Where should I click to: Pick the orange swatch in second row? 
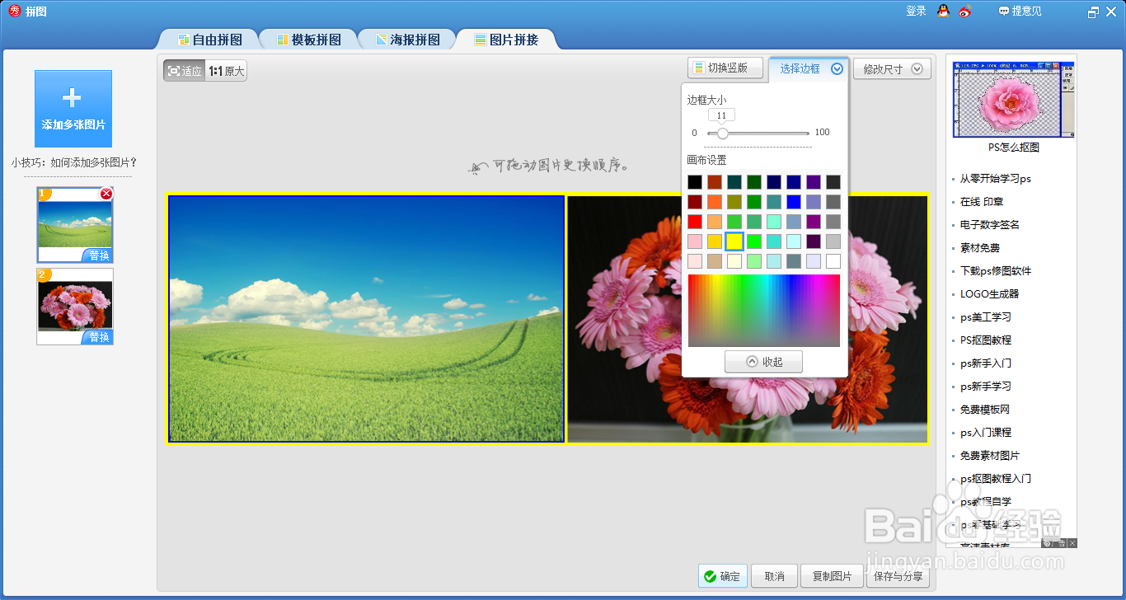tap(715, 202)
